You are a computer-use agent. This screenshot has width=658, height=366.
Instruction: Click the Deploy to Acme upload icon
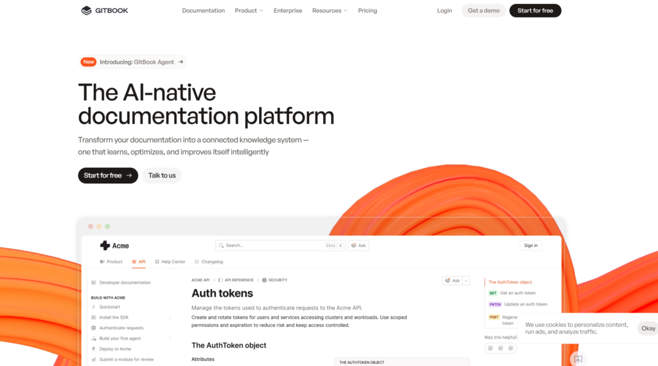[94, 349]
